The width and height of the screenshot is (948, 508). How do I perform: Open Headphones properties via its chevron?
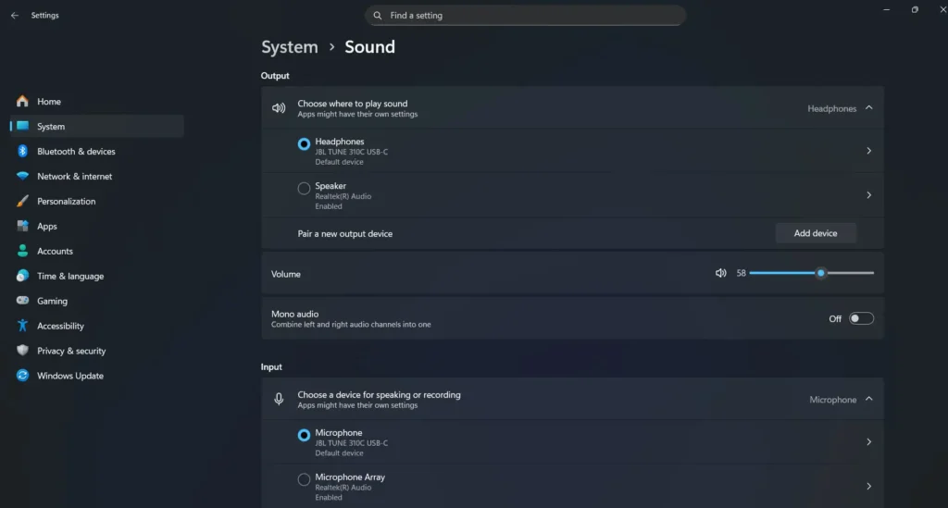click(868, 151)
